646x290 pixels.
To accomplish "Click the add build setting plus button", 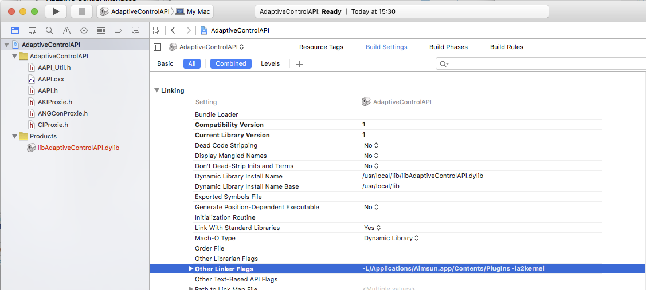I will click(299, 64).
